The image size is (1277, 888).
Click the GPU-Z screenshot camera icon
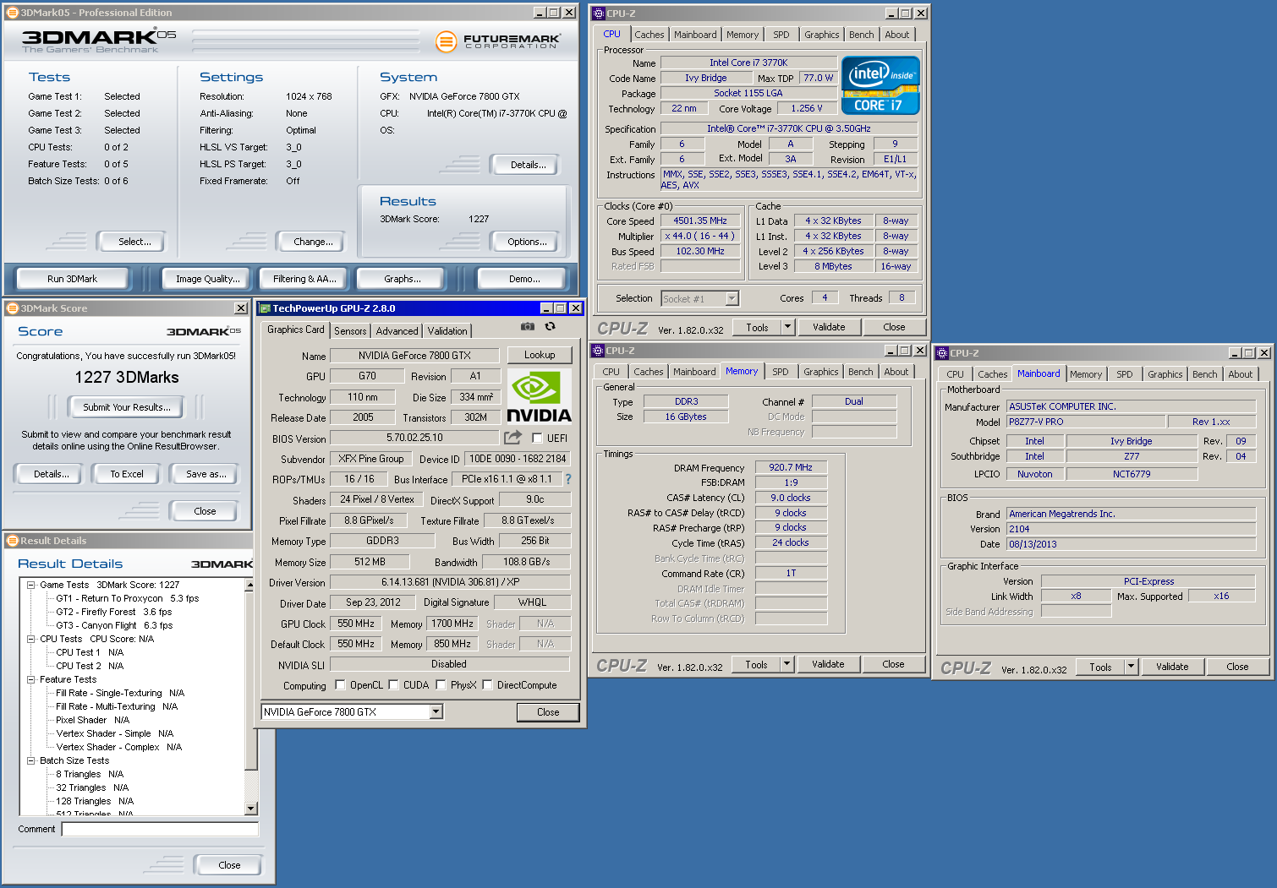(x=527, y=327)
